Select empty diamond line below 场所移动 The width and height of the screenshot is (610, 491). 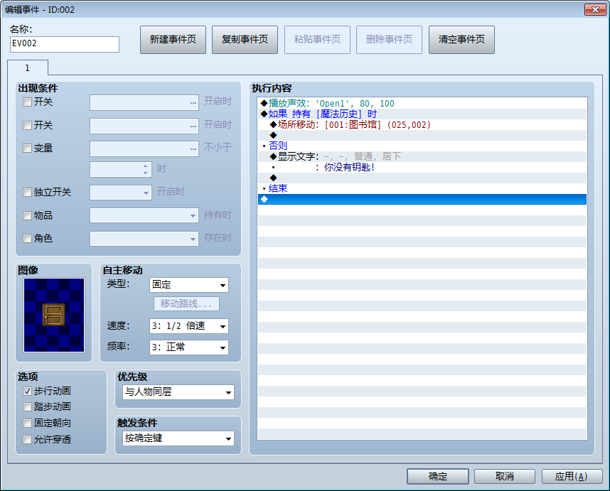tap(422, 135)
